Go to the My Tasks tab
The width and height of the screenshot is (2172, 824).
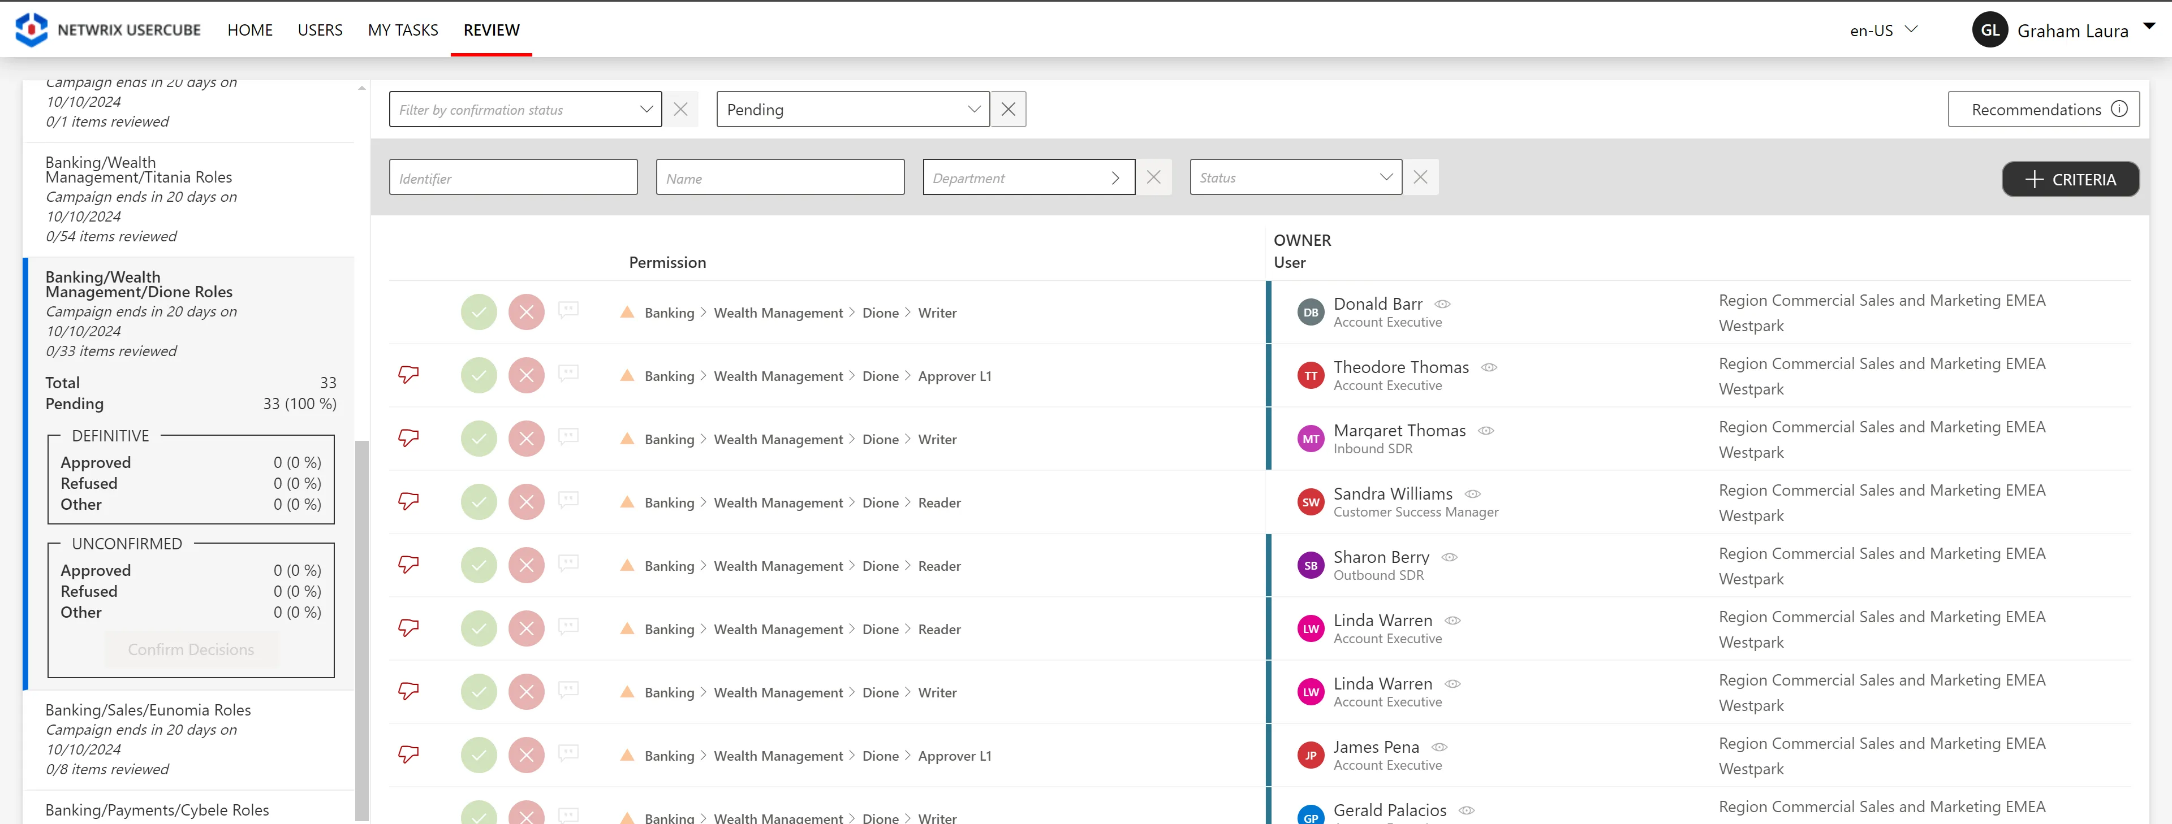[x=403, y=31]
